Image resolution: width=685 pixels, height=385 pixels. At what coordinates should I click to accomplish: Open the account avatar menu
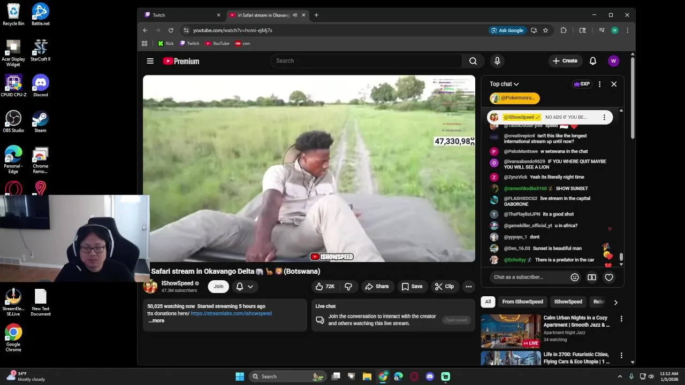tap(614, 61)
